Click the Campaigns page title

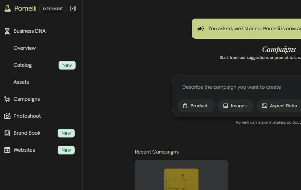point(279,49)
